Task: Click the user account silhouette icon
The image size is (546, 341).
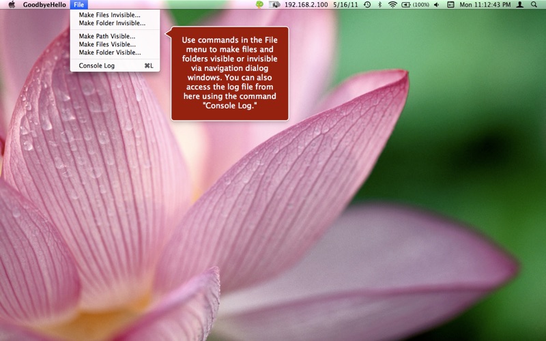Action: (520, 5)
